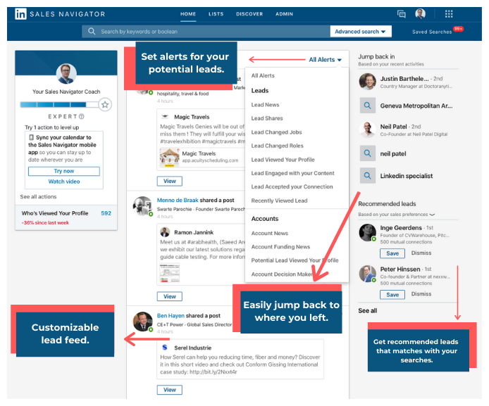Viewport: 489px width, 406px height.
Task: Select 'Recently Viewed Lead' filter
Action: click(279, 201)
